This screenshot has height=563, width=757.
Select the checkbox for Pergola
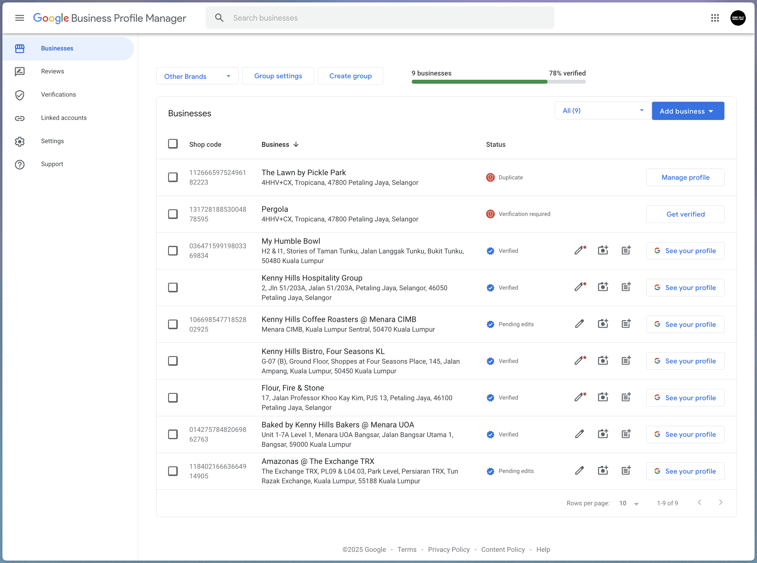[x=173, y=214]
